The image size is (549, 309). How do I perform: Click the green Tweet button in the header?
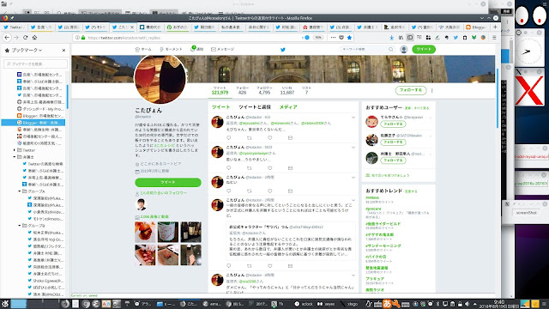click(424, 50)
